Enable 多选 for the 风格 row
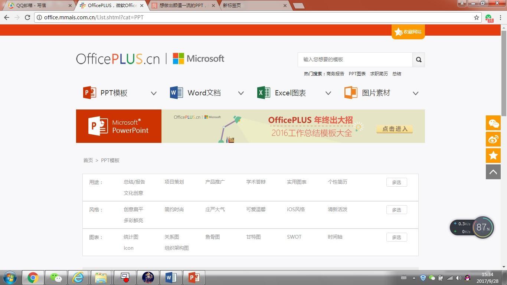Viewport: 507px width, 285px height. pos(396,210)
